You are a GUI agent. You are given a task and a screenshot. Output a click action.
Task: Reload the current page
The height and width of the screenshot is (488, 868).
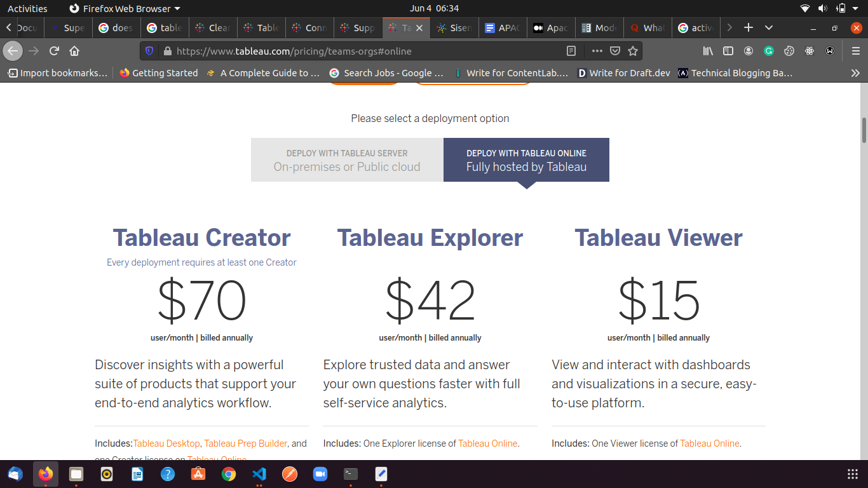coord(55,51)
